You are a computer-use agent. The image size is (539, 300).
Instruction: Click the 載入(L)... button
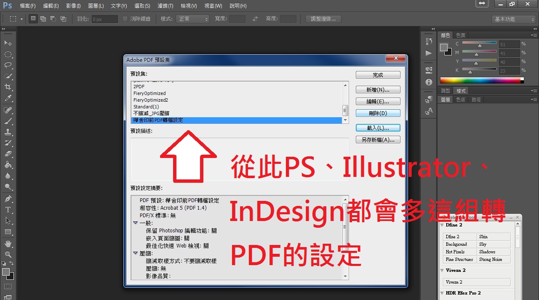[378, 128]
